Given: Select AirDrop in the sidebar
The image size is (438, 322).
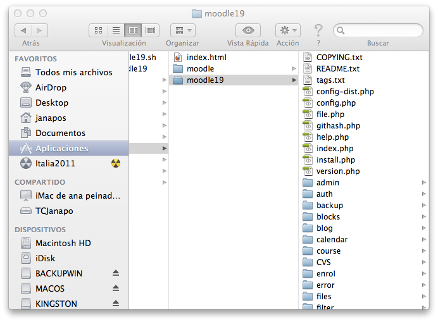Looking at the screenshot, I should click(51, 87).
